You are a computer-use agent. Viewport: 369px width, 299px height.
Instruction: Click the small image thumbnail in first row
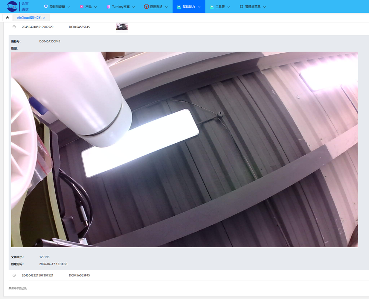click(x=122, y=27)
